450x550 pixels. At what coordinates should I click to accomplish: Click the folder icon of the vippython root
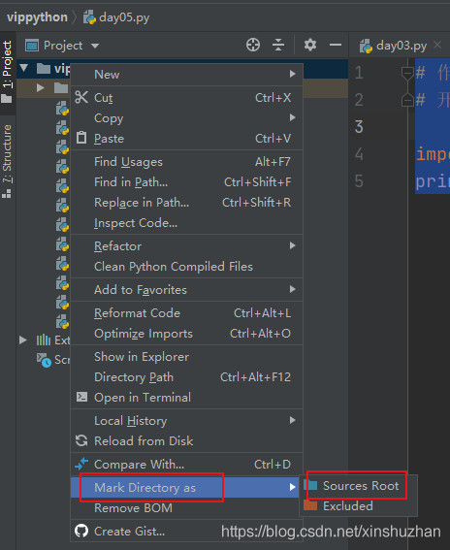(x=44, y=68)
